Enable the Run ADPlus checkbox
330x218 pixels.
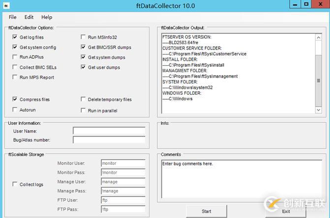(x=15, y=57)
